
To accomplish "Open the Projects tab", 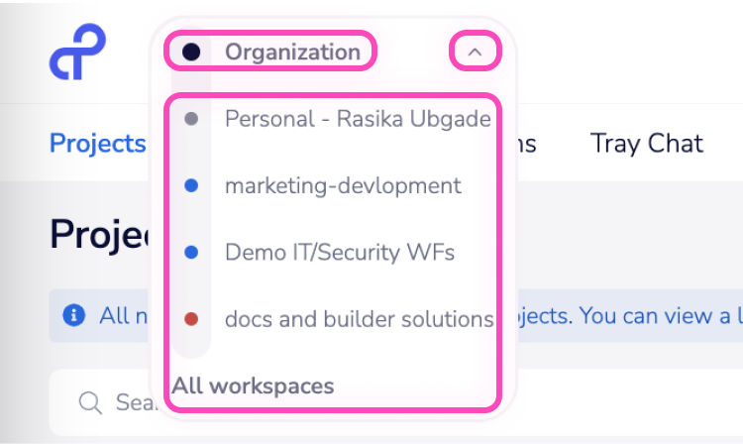I will pyautogui.click(x=97, y=143).
